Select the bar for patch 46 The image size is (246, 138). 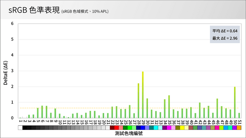coord(217,108)
